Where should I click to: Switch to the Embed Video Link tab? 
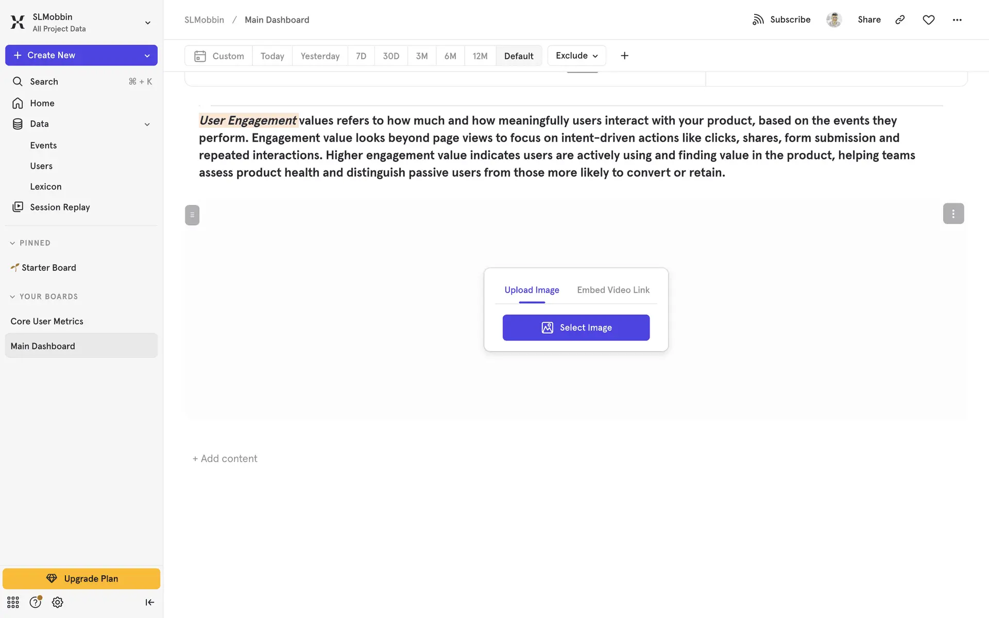click(613, 290)
